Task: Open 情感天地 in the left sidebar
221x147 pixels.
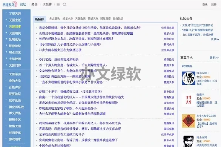Action: pyautogui.click(x=15, y=126)
